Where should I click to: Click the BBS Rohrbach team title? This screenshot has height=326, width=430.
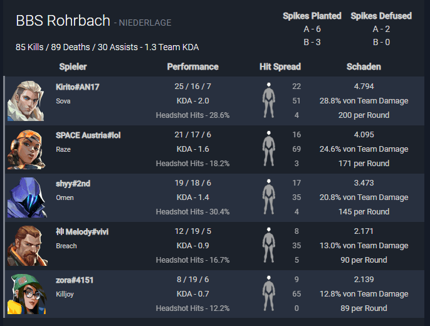tap(63, 21)
